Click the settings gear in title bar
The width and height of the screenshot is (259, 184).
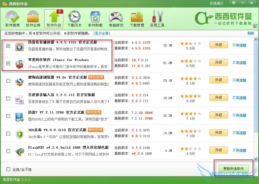(234, 3)
